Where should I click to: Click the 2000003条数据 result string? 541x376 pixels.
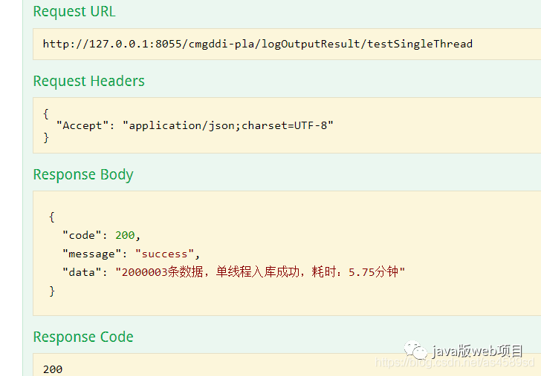pyautogui.click(x=162, y=272)
